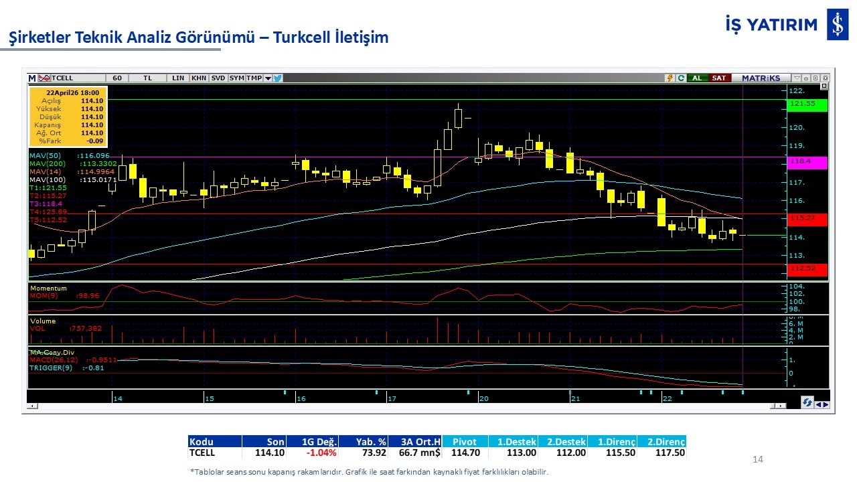Click the right blue arrow to scroll chart forward
The width and height of the screenshot is (857, 482).
(826, 404)
